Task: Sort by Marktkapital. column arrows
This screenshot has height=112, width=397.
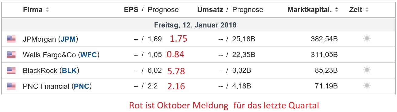Action: (336, 10)
